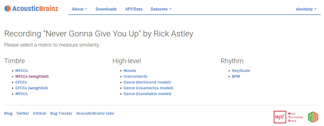Open the API/Data nav item
The width and height of the screenshot is (324, 126).
[134, 9]
